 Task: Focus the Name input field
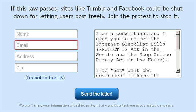46,34
